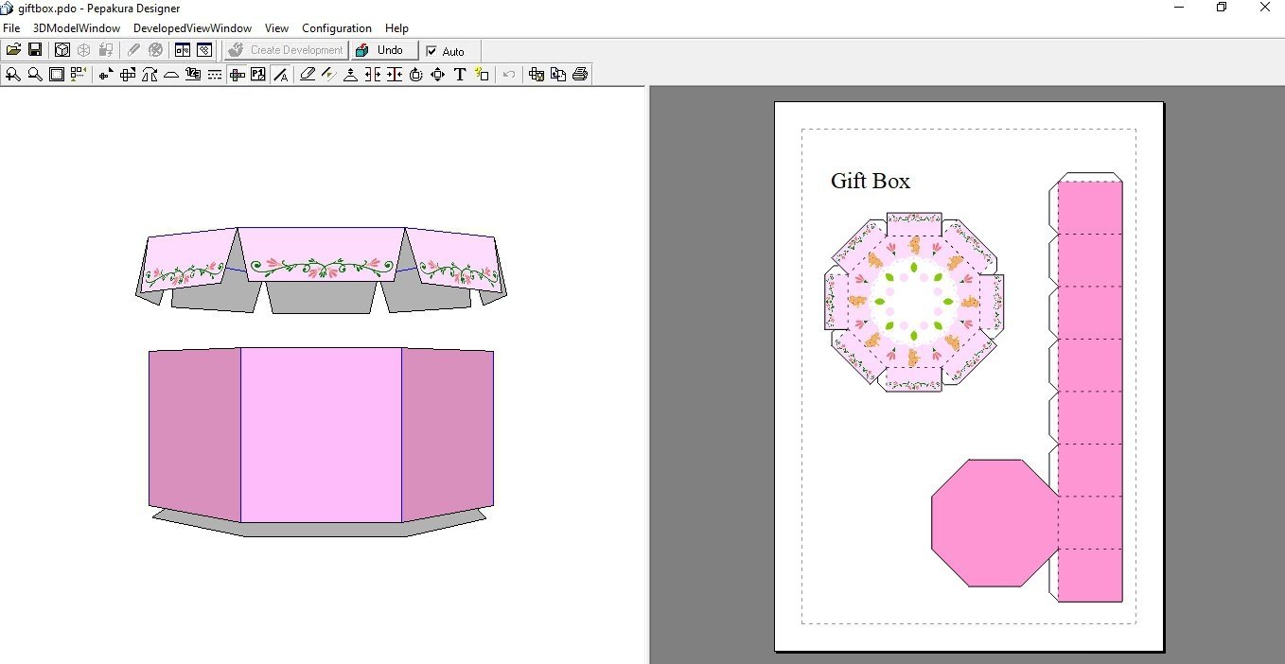This screenshot has height=664, width=1285.
Task: Toggle the line with letter A icon
Action: tap(280, 74)
